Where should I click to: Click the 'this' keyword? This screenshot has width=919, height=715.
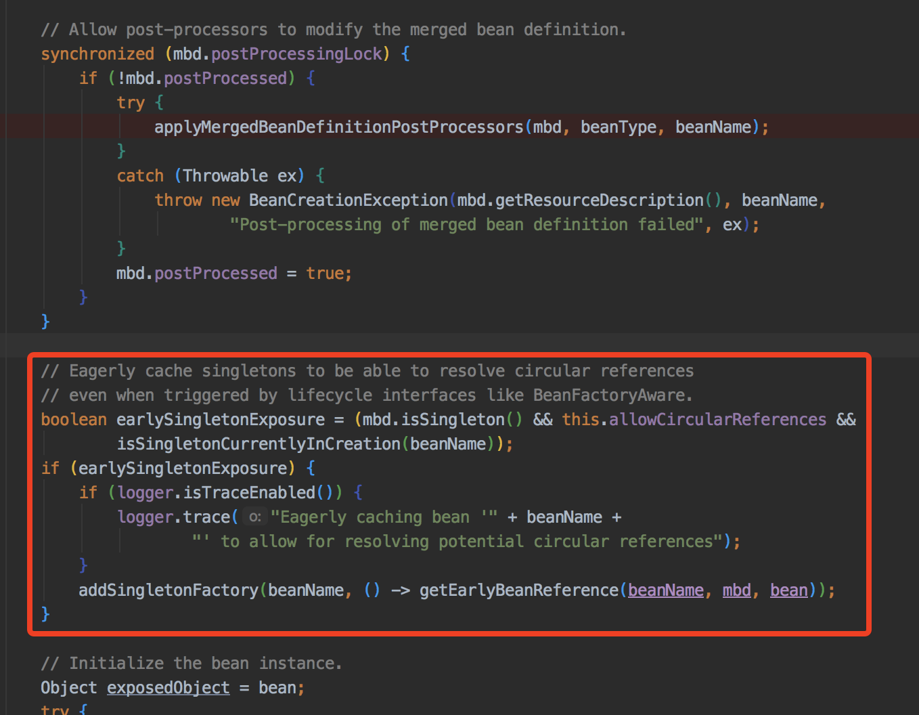click(581, 420)
